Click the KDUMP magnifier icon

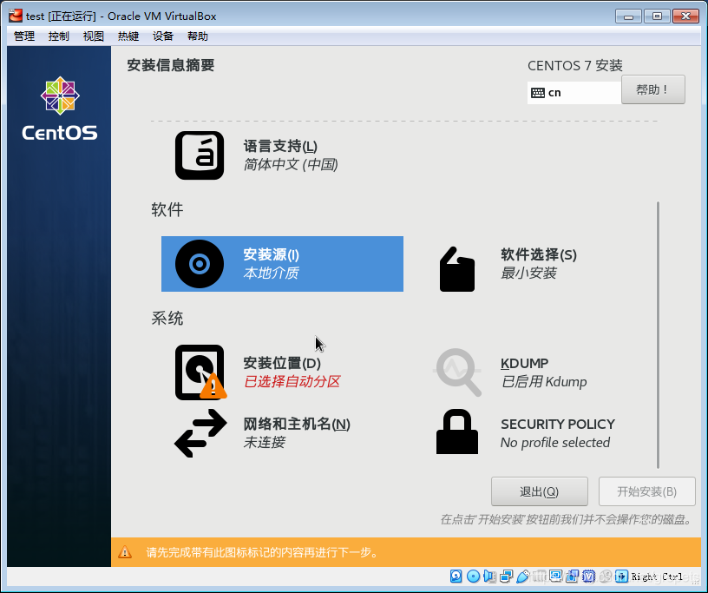tap(458, 372)
